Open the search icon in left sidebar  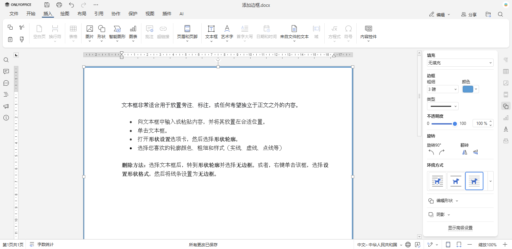6,60
